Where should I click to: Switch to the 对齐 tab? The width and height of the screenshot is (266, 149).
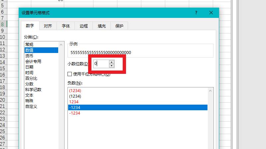(x=48, y=26)
